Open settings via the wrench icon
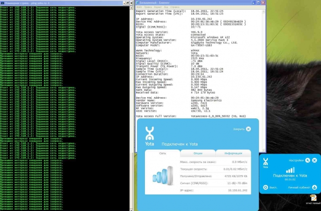321x211 pixels. click(x=308, y=160)
